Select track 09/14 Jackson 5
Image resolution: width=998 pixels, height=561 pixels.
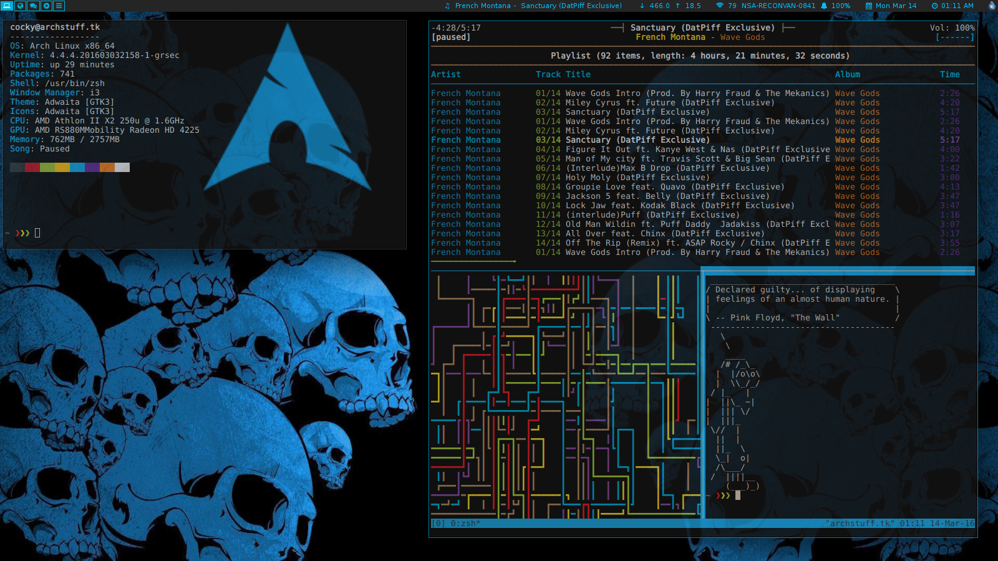tap(695, 196)
